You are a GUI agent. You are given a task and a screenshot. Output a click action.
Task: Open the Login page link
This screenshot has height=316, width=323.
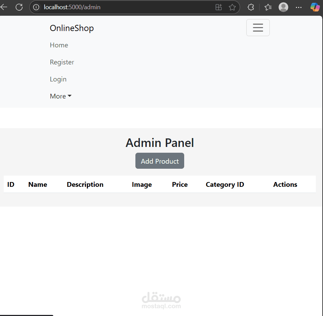[58, 79]
